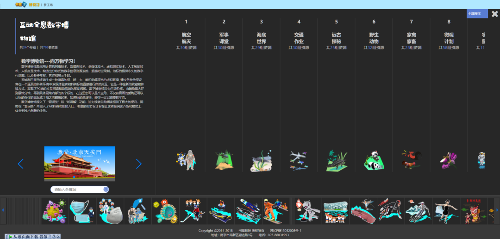The image size is (500, 239).
Task: Click 共28组资源 under 家禽家畜
Action: click(x=412, y=48)
